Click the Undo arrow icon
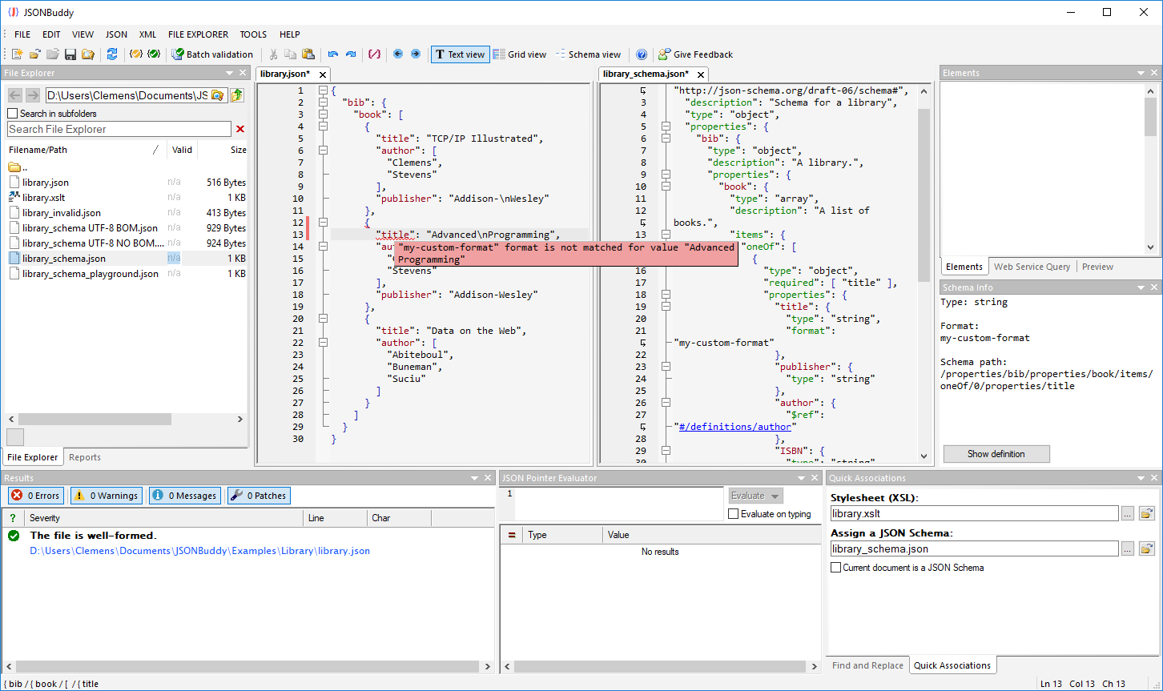The width and height of the screenshot is (1163, 691). click(333, 54)
